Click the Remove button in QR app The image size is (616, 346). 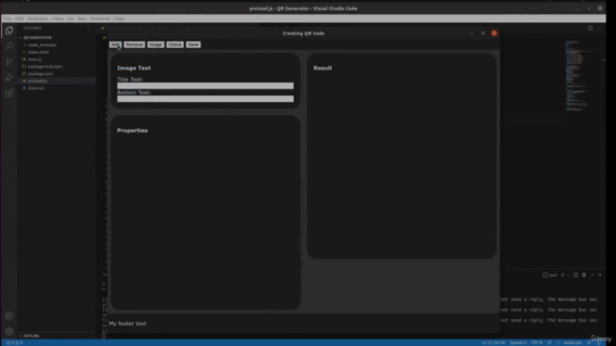click(x=135, y=45)
